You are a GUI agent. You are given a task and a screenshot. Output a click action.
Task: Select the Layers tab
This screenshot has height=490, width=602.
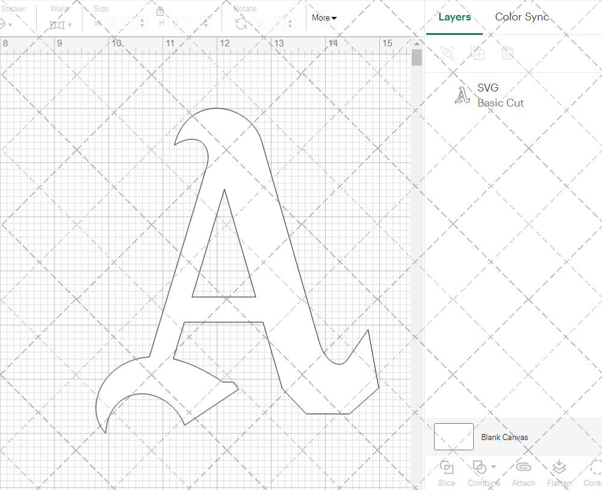click(455, 17)
